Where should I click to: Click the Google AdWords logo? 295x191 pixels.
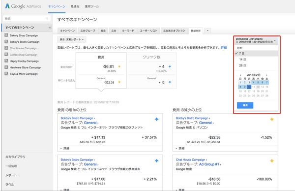coord(23,6)
